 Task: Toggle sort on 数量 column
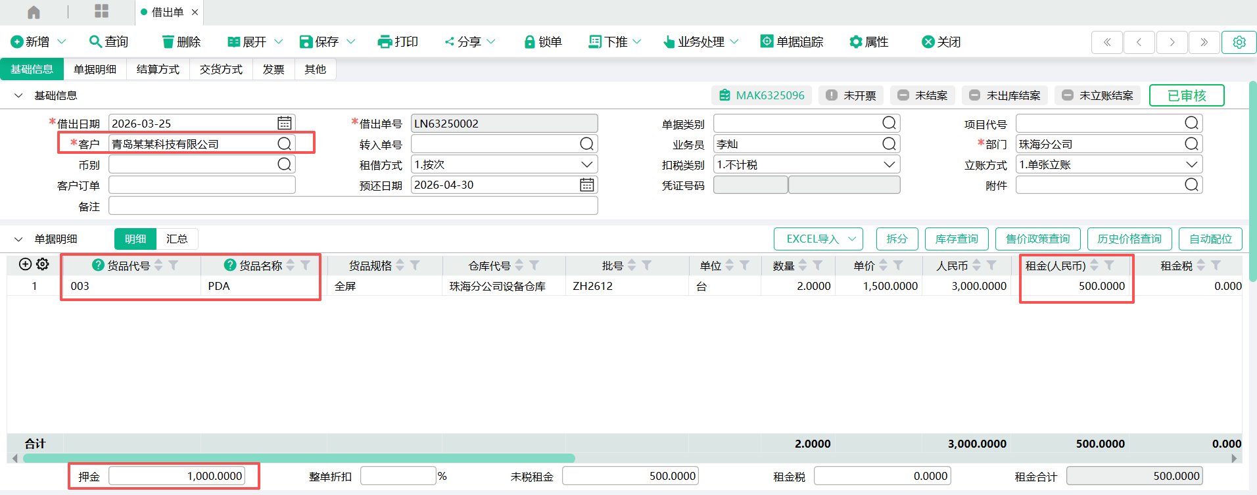pos(803,266)
